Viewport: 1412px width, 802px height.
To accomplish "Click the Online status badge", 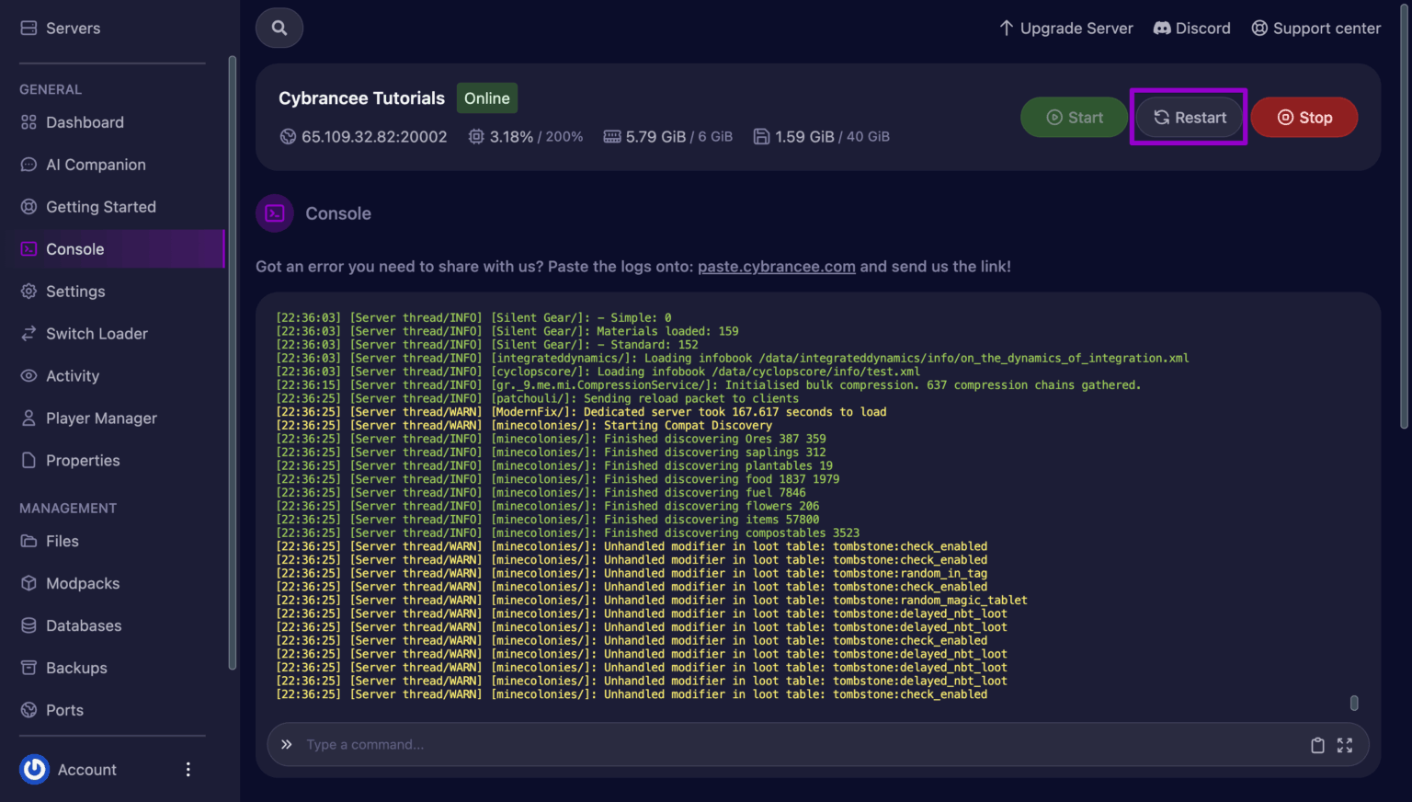I will [x=487, y=98].
